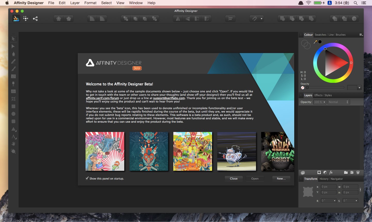The width and height of the screenshot is (372, 222).
Task: Select the robot sample document thumbnail
Action: click(237, 151)
